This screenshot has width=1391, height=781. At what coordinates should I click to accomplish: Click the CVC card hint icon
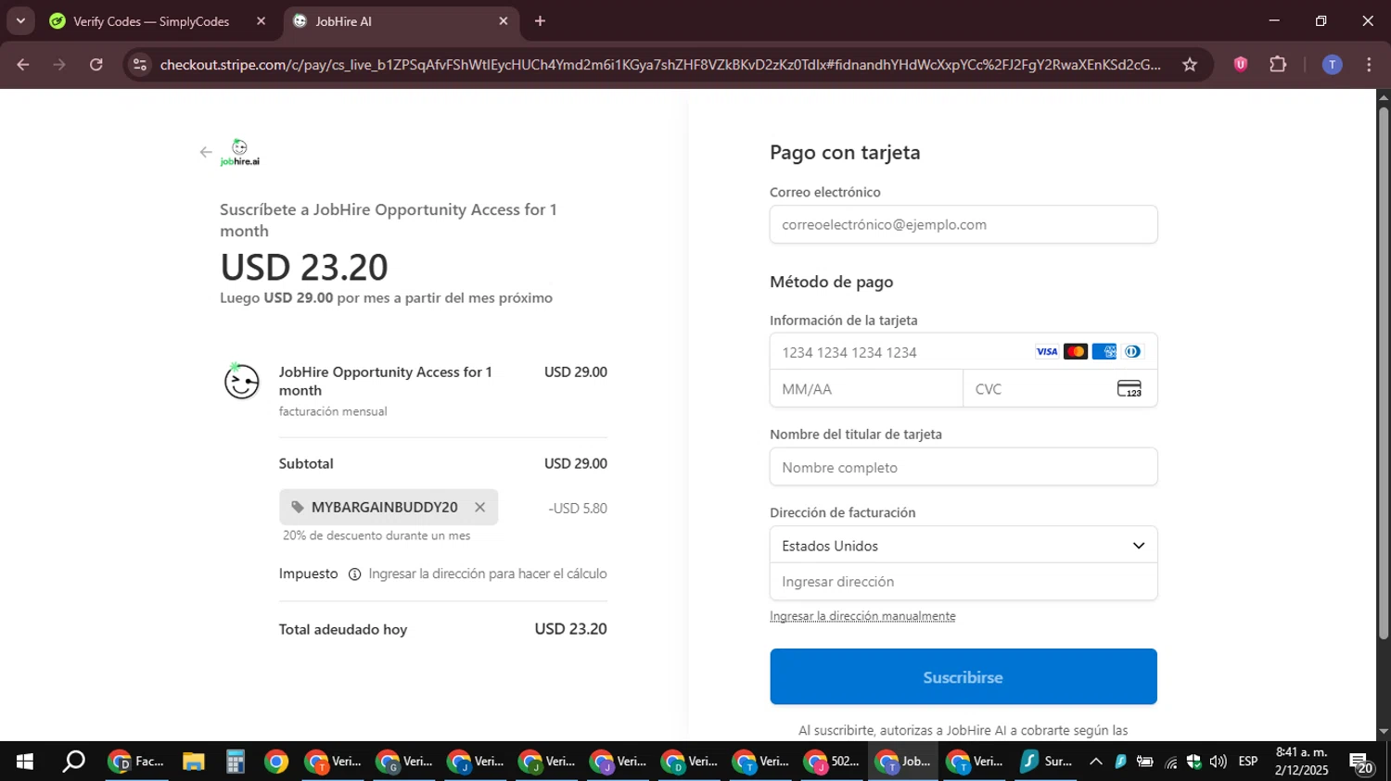[x=1129, y=389]
